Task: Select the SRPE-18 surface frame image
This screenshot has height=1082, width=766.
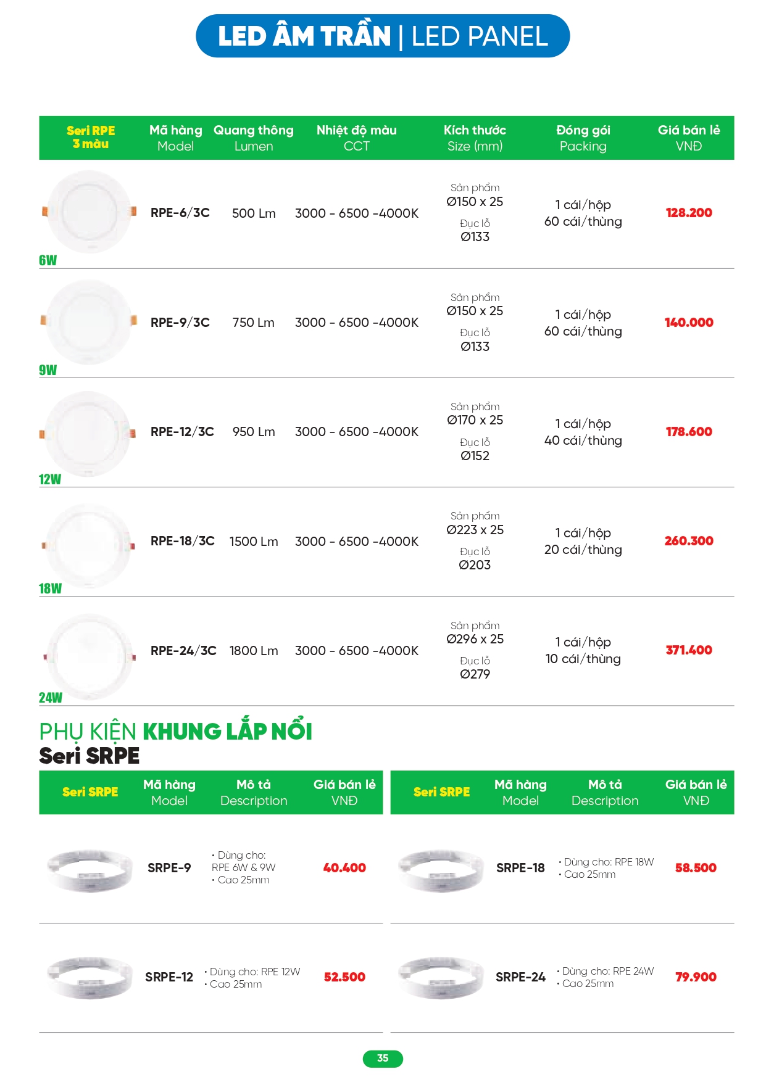Action: 441,869
